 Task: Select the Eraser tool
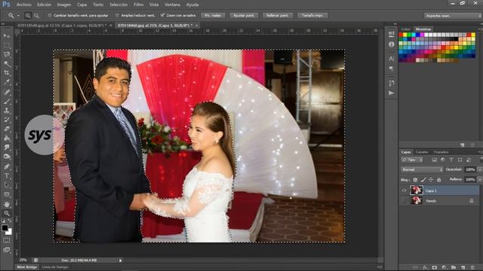tap(7, 129)
